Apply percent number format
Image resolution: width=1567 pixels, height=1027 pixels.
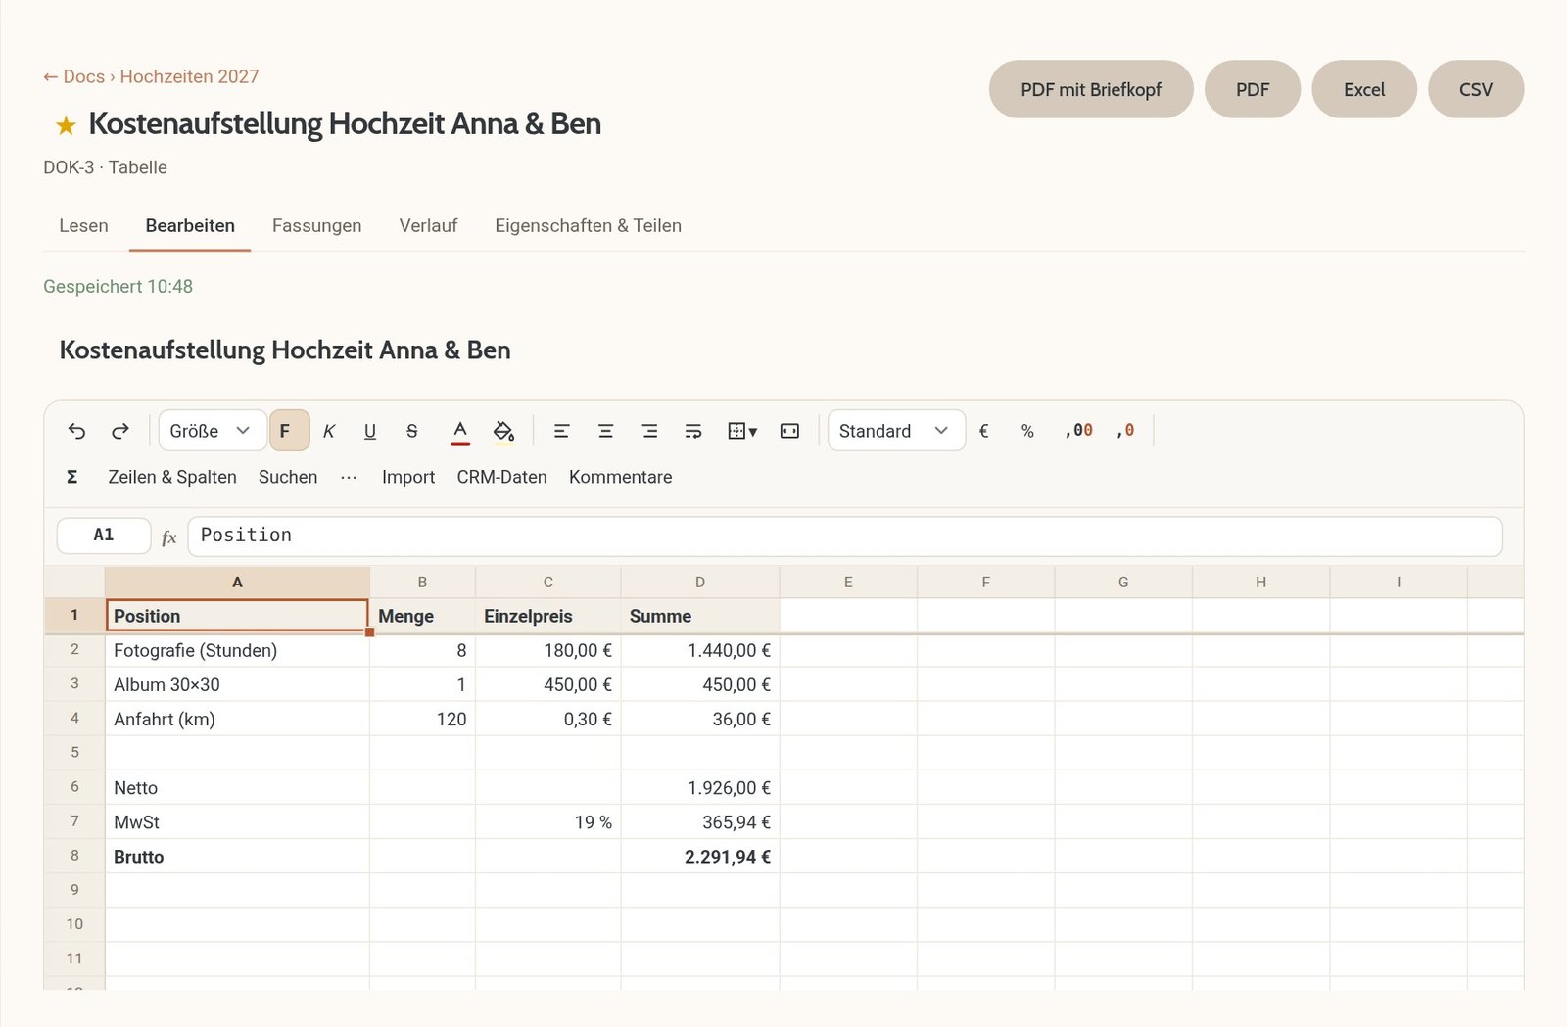tap(1027, 431)
